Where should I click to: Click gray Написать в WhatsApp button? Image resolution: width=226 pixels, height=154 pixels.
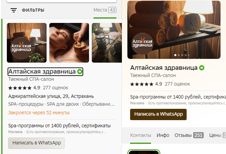pyautogui.click(x=36, y=143)
